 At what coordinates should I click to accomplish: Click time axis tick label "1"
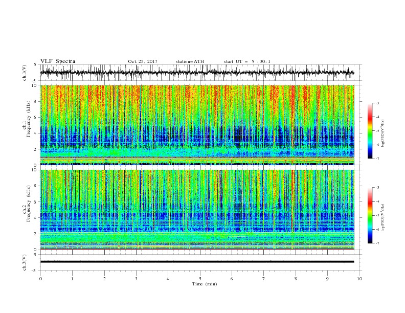point(72,279)
